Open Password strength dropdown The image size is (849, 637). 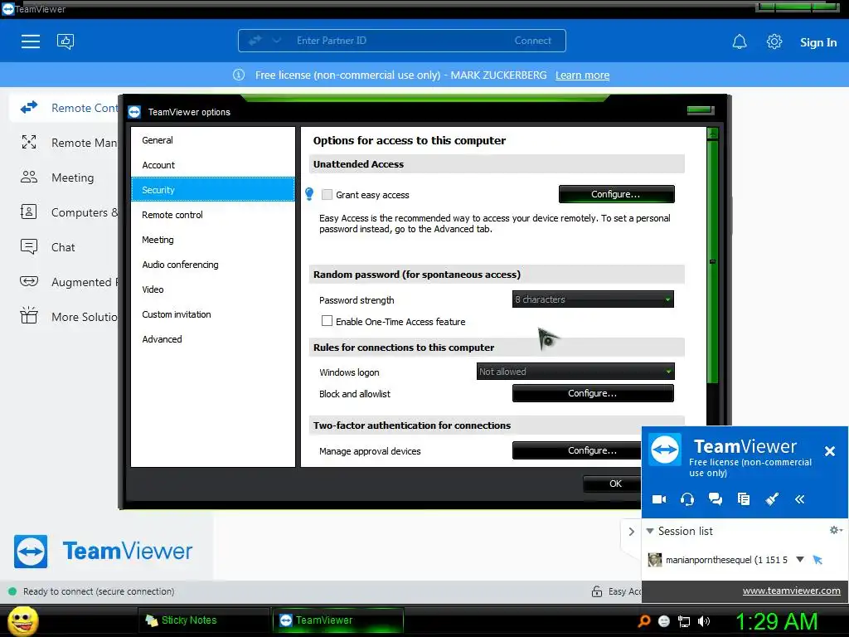point(593,299)
